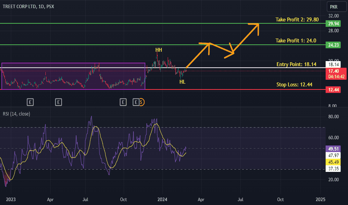Viewport: 348px width, 205px height.
Task: Click the HL higher-low annotation
Action: 182,82
